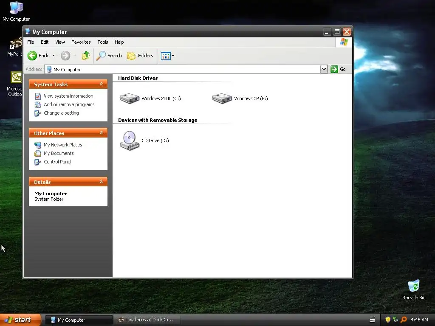435x326 pixels.
Task: Switch to My Computer taskbar button
Action: coord(79,320)
